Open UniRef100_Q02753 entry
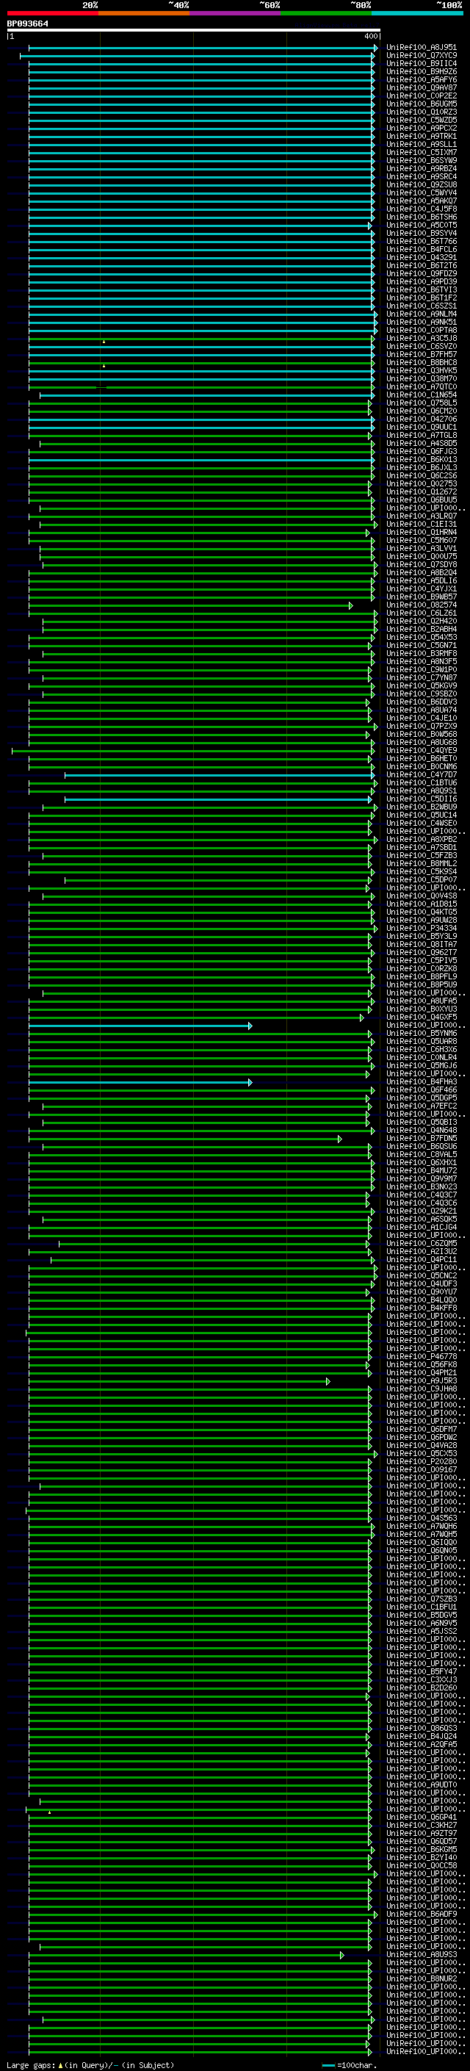The height and width of the screenshot is (2071, 470). pos(422,483)
